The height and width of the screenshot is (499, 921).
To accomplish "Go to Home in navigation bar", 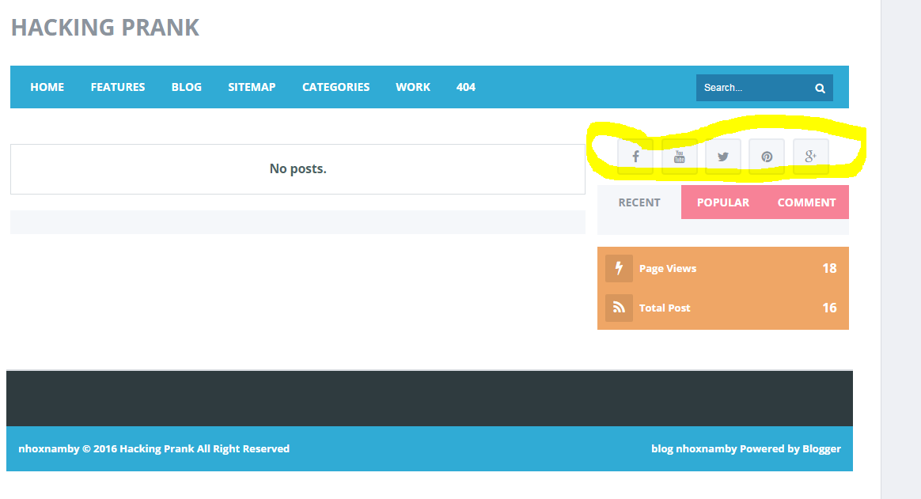I will 47,87.
